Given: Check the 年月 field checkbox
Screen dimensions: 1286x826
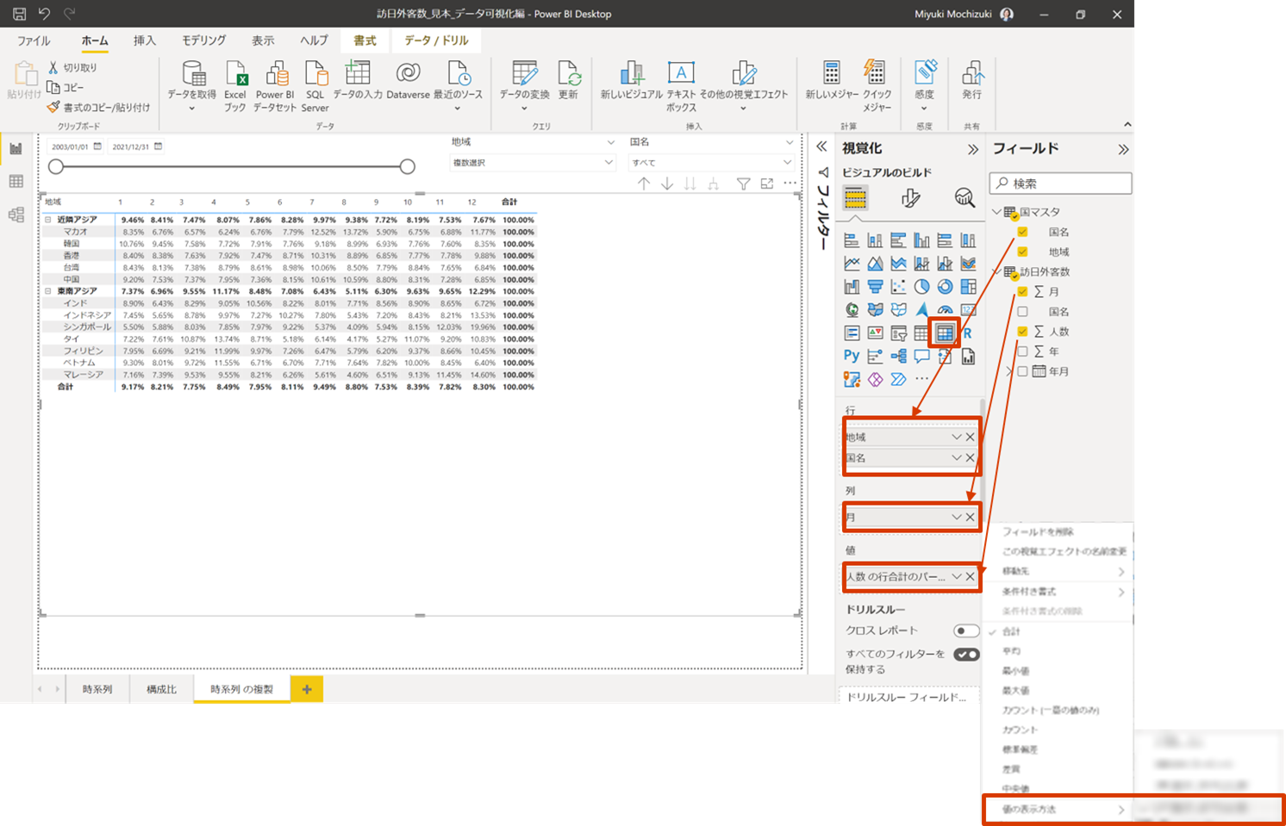Looking at the screenshot, I should point(1022,371).
